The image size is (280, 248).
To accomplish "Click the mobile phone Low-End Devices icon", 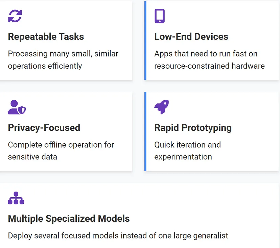I will [160, 16].
